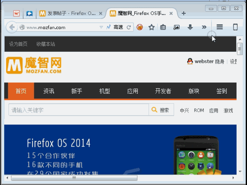Click the 设为首页 link
The height and width of the screenshot is (185, 247).
click(x=18, y=44)
